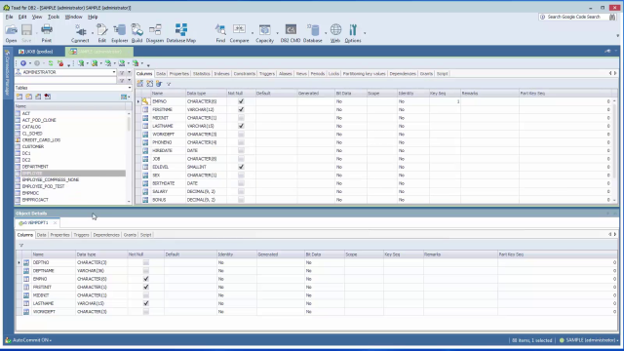
Task: Sort upper grid by Data type header
Action: (x=206, y=94)
